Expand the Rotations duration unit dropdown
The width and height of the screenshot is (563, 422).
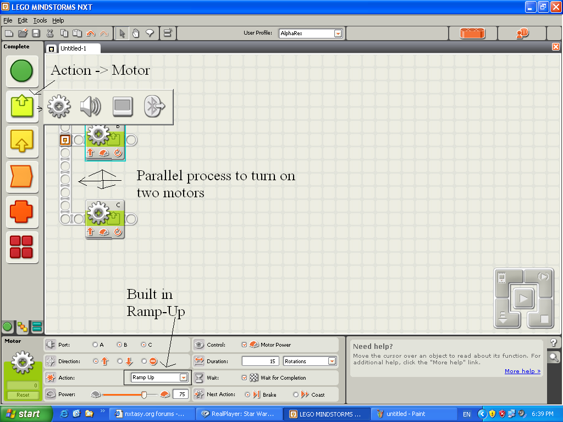[332, 361]
